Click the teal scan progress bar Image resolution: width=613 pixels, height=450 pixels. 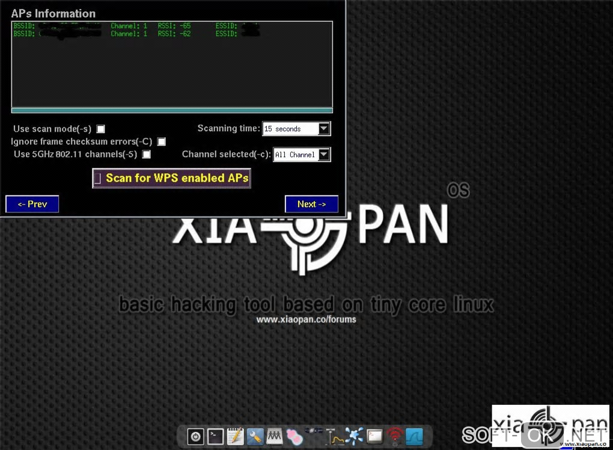coord(172,110)
